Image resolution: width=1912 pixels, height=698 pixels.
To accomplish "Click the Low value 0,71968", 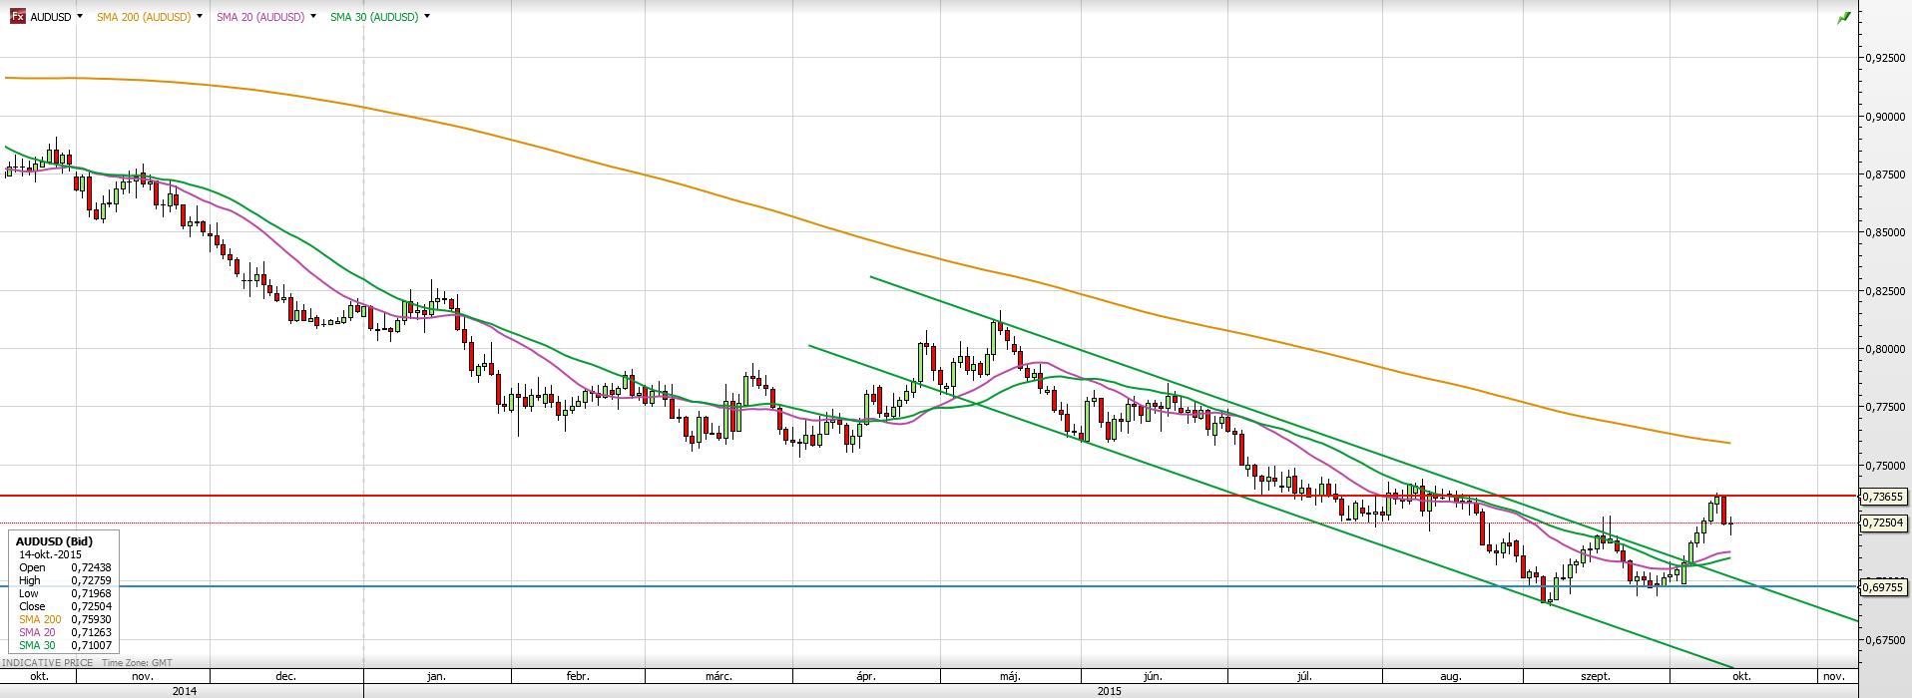I will (x=91, y=593).
